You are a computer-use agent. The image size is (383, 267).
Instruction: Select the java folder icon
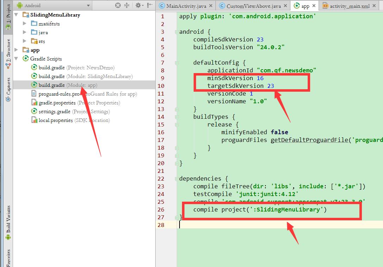click(x=34, y=32)
